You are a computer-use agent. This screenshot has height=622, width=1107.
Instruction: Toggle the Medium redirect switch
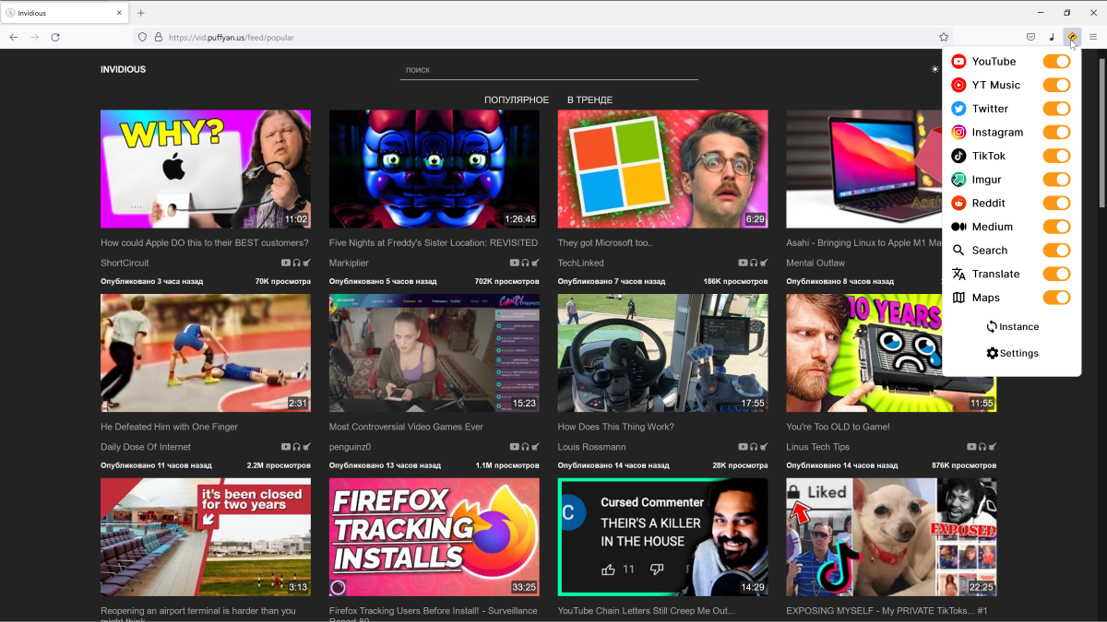click(1057, 227)
